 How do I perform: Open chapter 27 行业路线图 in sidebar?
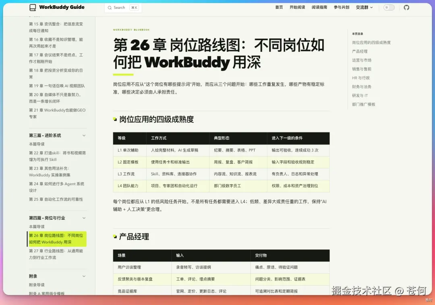click(x=56, y=254)
